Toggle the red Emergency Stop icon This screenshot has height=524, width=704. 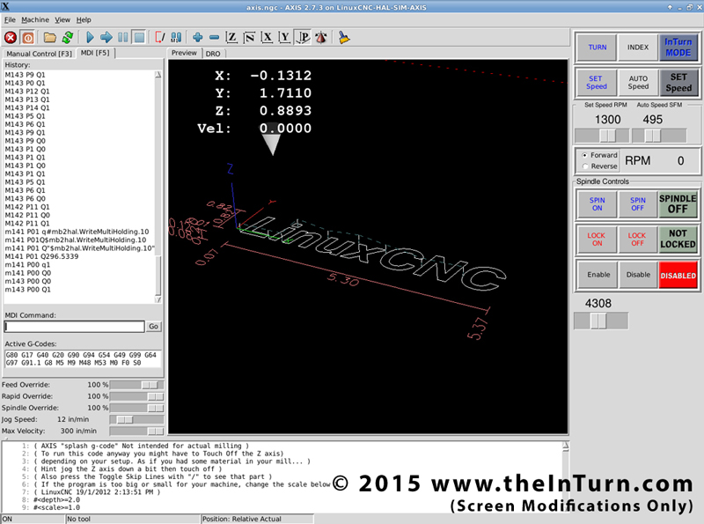(11, 38)
